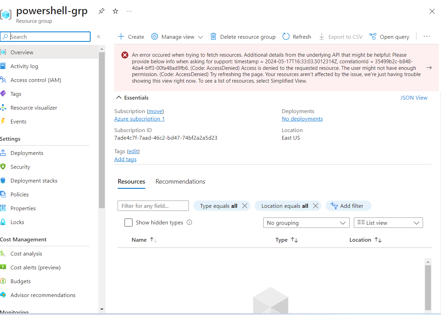
Task: Open the Security shield icon
Action: point(3,167)
